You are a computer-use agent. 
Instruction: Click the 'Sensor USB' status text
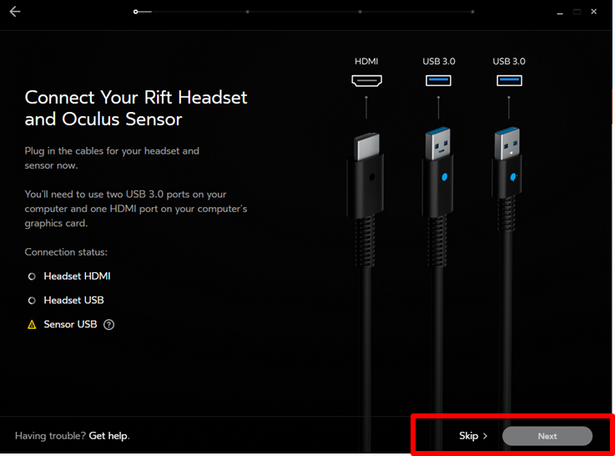coord(70,324)
